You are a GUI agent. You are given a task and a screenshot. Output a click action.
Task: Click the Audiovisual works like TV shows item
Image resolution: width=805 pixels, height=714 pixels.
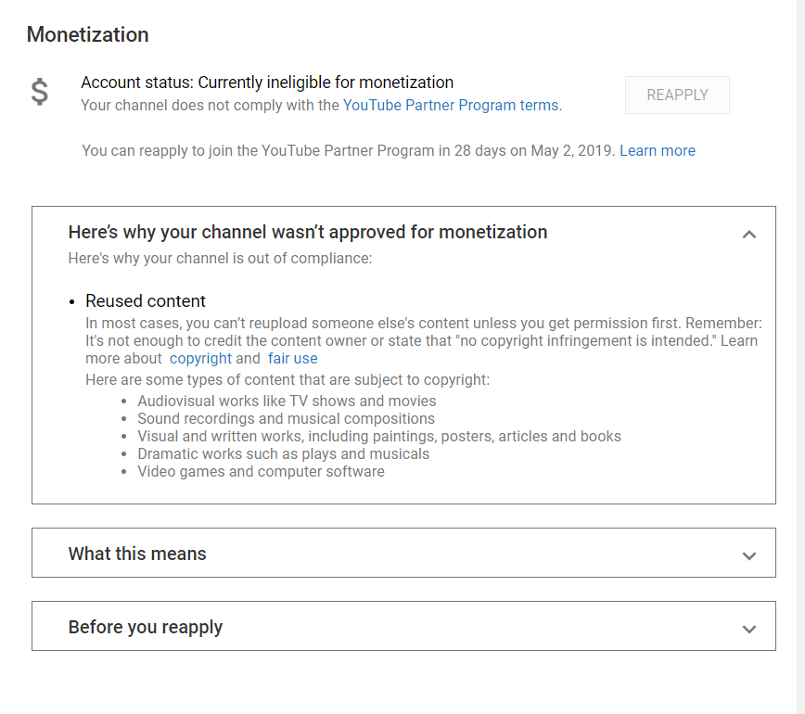click(287, 401)
